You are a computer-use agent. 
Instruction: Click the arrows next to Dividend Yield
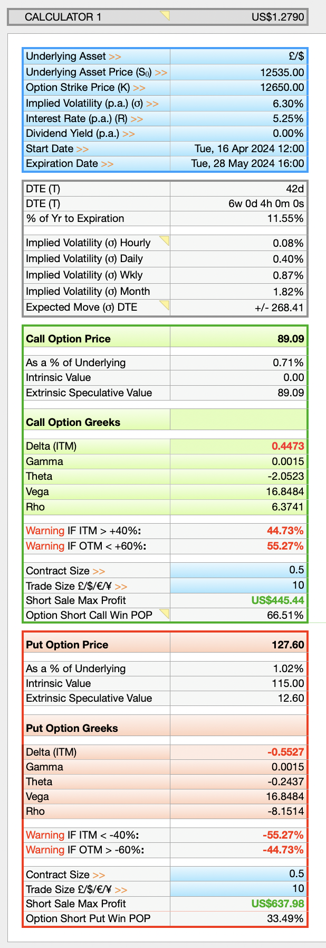[129, 134]
